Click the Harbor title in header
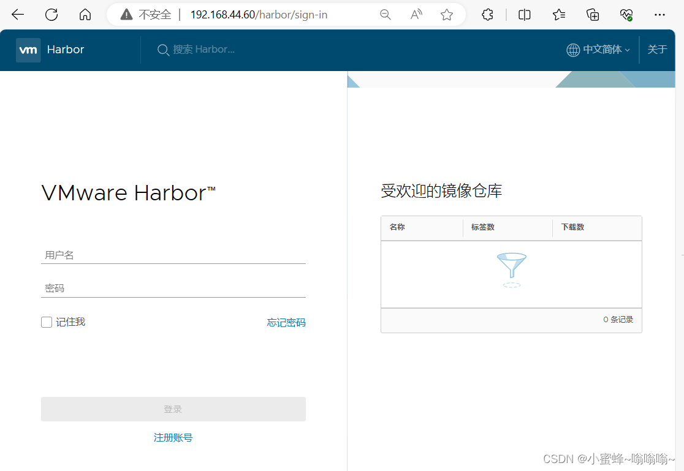 pyautogui.click(x=66, y=50)
